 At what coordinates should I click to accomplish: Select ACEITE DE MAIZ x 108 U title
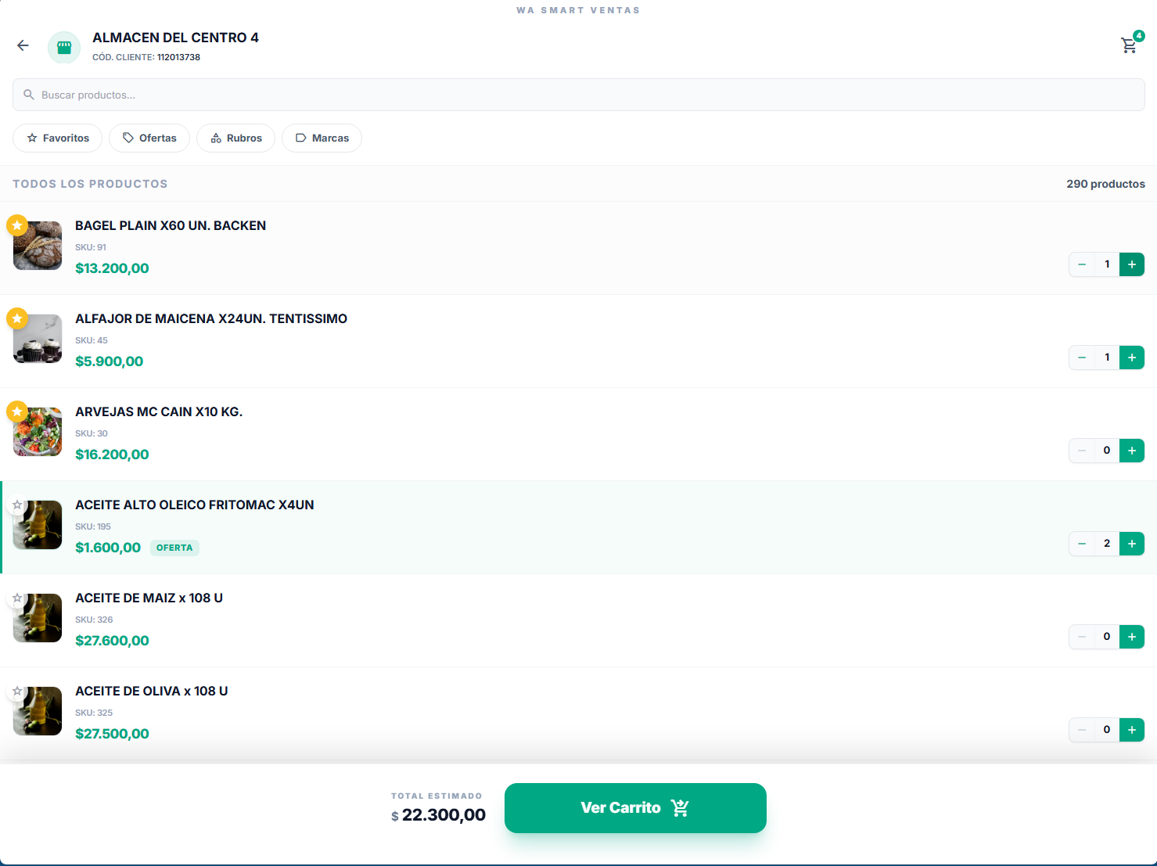tap(149, 598)
